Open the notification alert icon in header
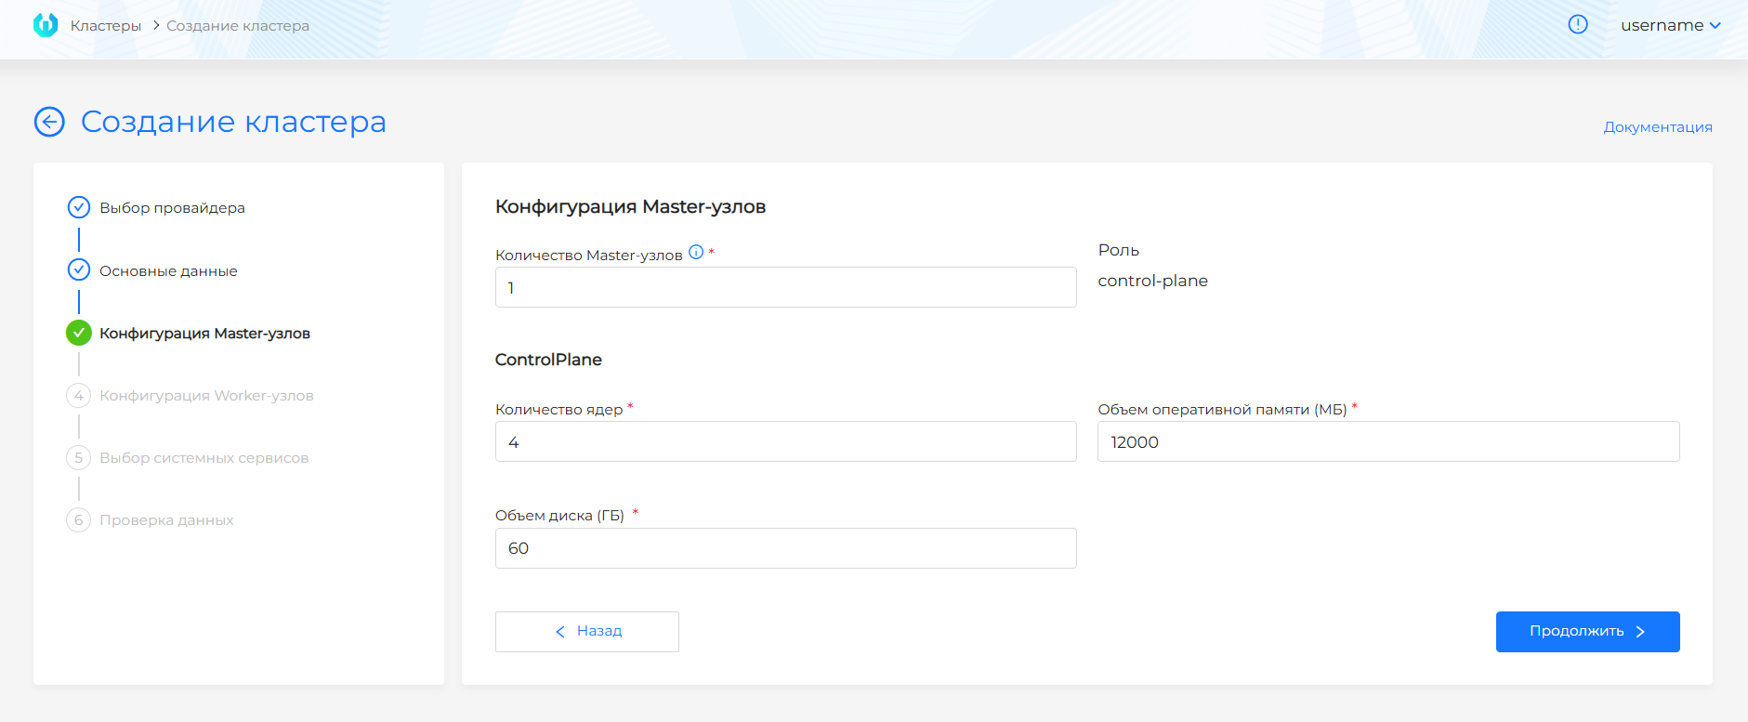Screen dimensions: 1748x722 coord(1577,25)
